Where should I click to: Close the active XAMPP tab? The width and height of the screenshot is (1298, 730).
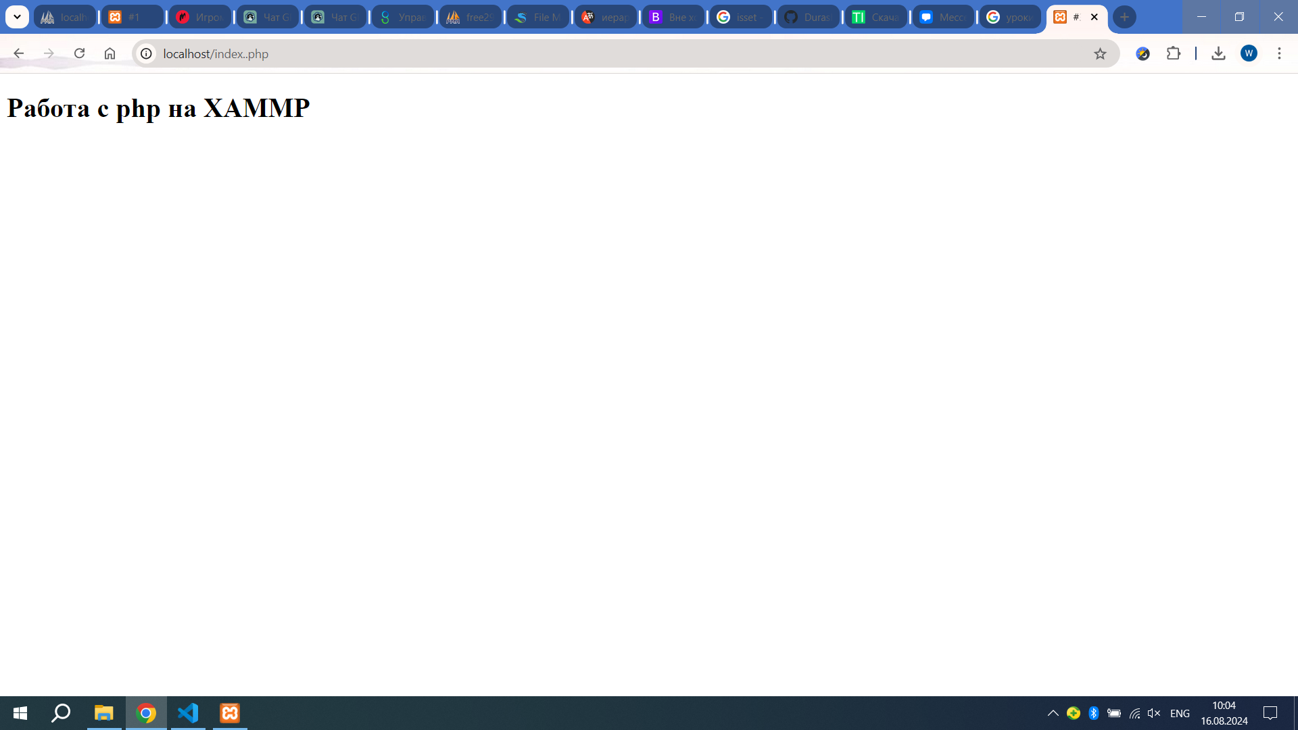[x=1095, y=17]
